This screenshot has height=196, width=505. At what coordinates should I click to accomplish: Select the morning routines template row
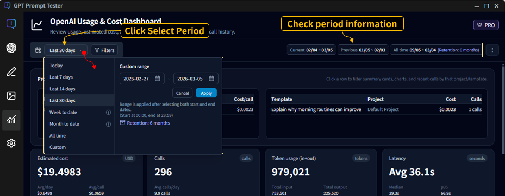(377, 109)
